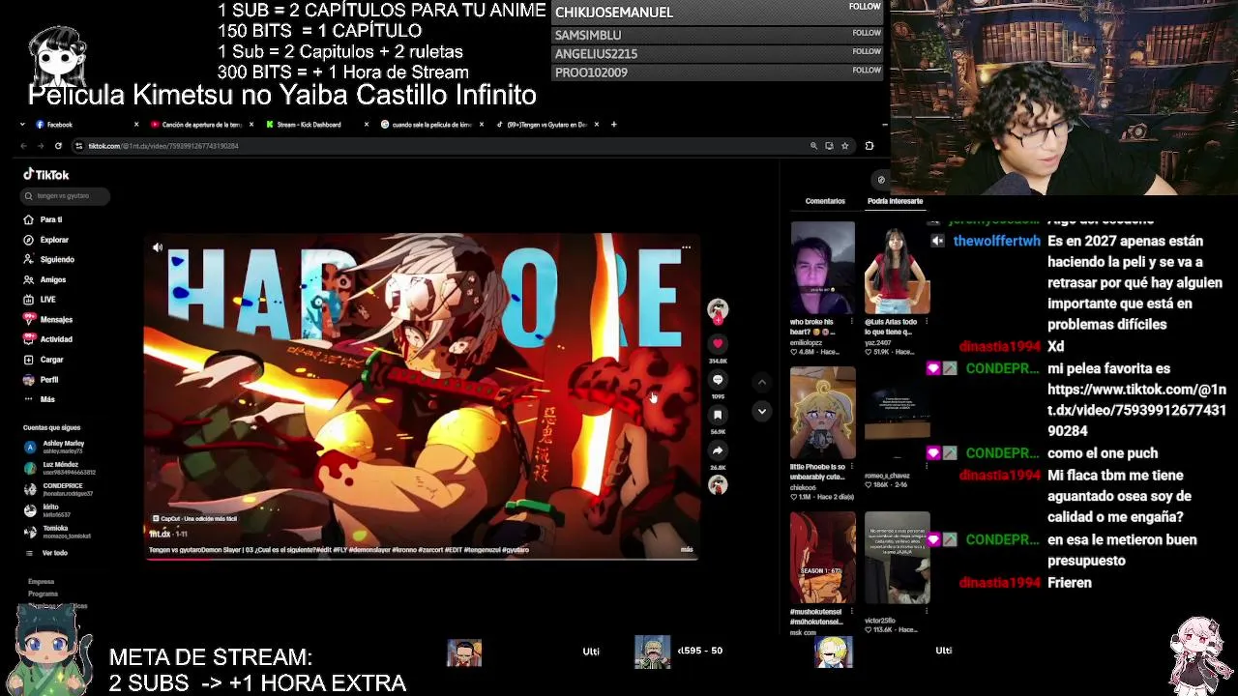Toggle chat mute speaker icon

coord(936,241)
